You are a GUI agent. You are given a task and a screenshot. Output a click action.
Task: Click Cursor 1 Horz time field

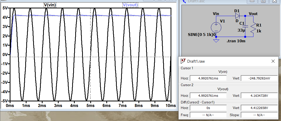coord(208,78)
